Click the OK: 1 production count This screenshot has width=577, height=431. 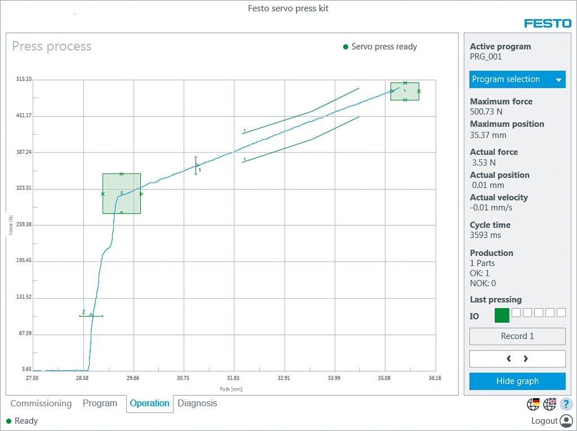pyautogui.click(x=480, y=273)
